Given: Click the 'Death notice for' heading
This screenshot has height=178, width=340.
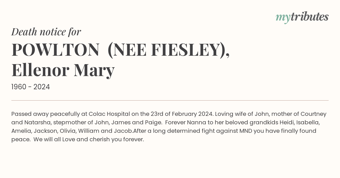Looking at the screenshot, I should click(x=46, y=32).
